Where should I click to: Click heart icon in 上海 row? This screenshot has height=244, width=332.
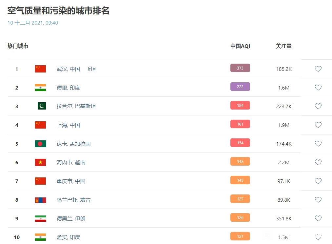coord(318,125)
